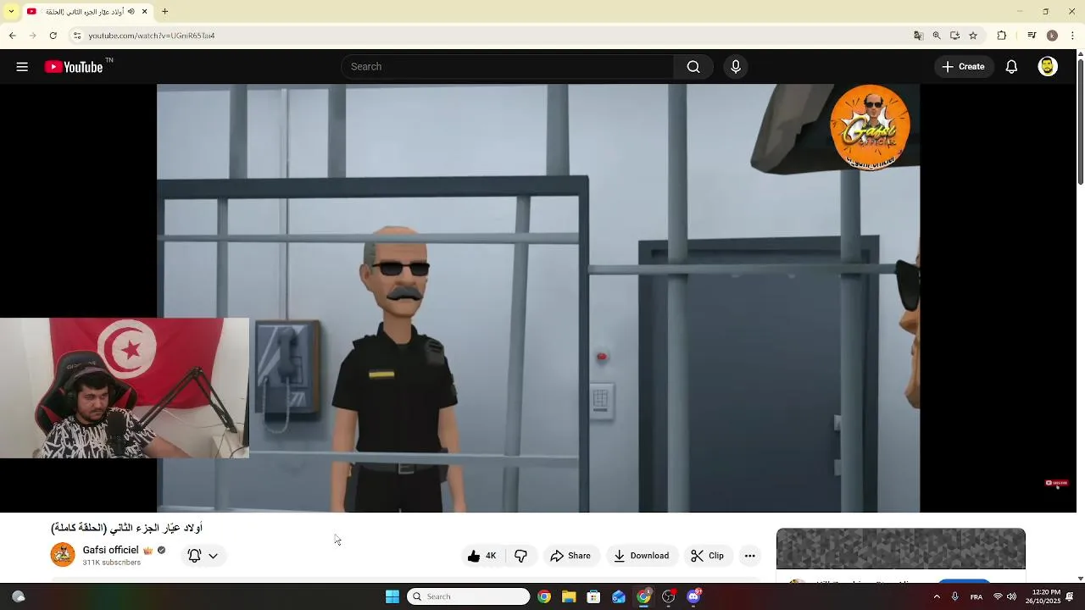Click the video title text
Screen dimensions: 1085x610
[x=127, y=528]
